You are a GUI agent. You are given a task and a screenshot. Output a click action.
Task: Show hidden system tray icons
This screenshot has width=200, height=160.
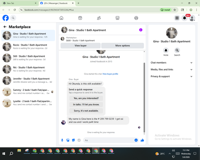tap(170, 154)
